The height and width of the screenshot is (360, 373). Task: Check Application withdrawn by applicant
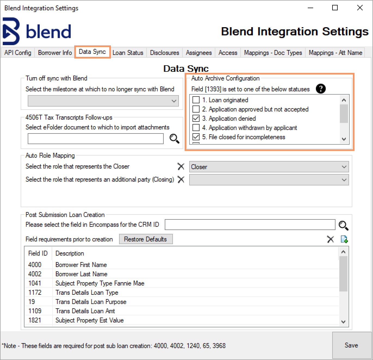coord(196,128)
